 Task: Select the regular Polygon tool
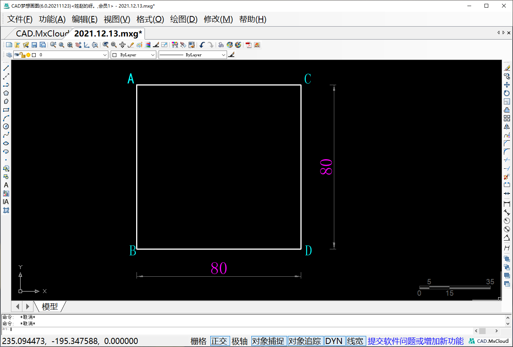[x=6, y=93]
